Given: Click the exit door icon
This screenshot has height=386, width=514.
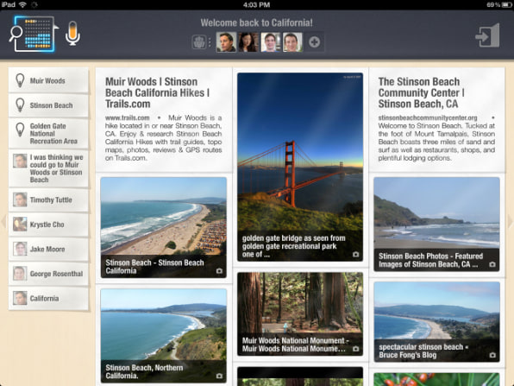Looking at the screenshot, I should [x=487, y=35].
